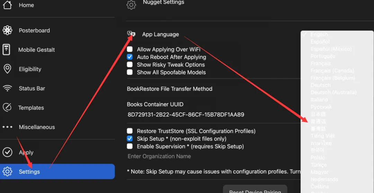Open the Home page icon

[7, 5]
